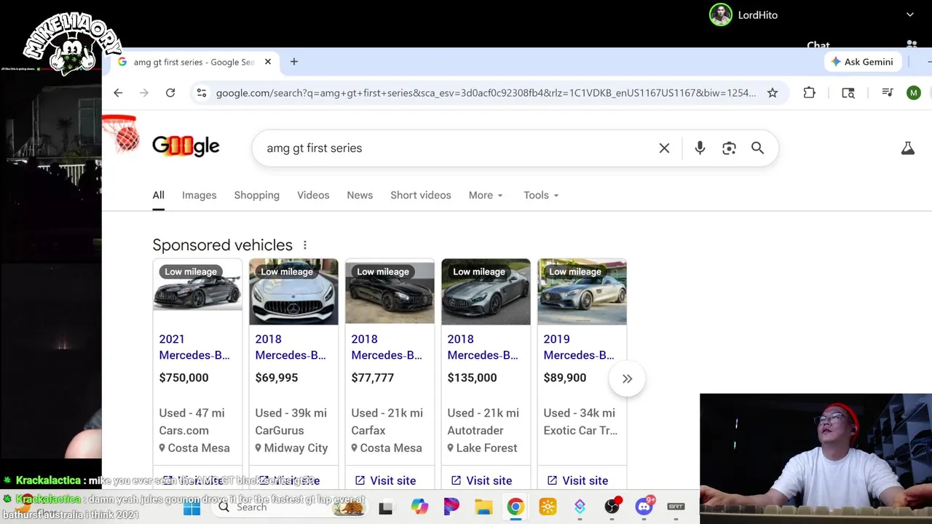Open OBS Studio from the taskbar
932x524 pixels.
coord(612,507)
